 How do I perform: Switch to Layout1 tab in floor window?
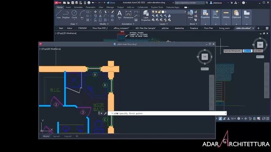click(x=57, y=136)
